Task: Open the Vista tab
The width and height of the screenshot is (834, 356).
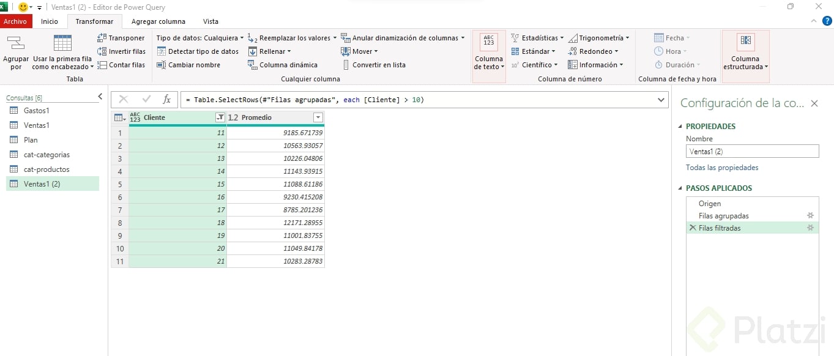Action: 210,21
